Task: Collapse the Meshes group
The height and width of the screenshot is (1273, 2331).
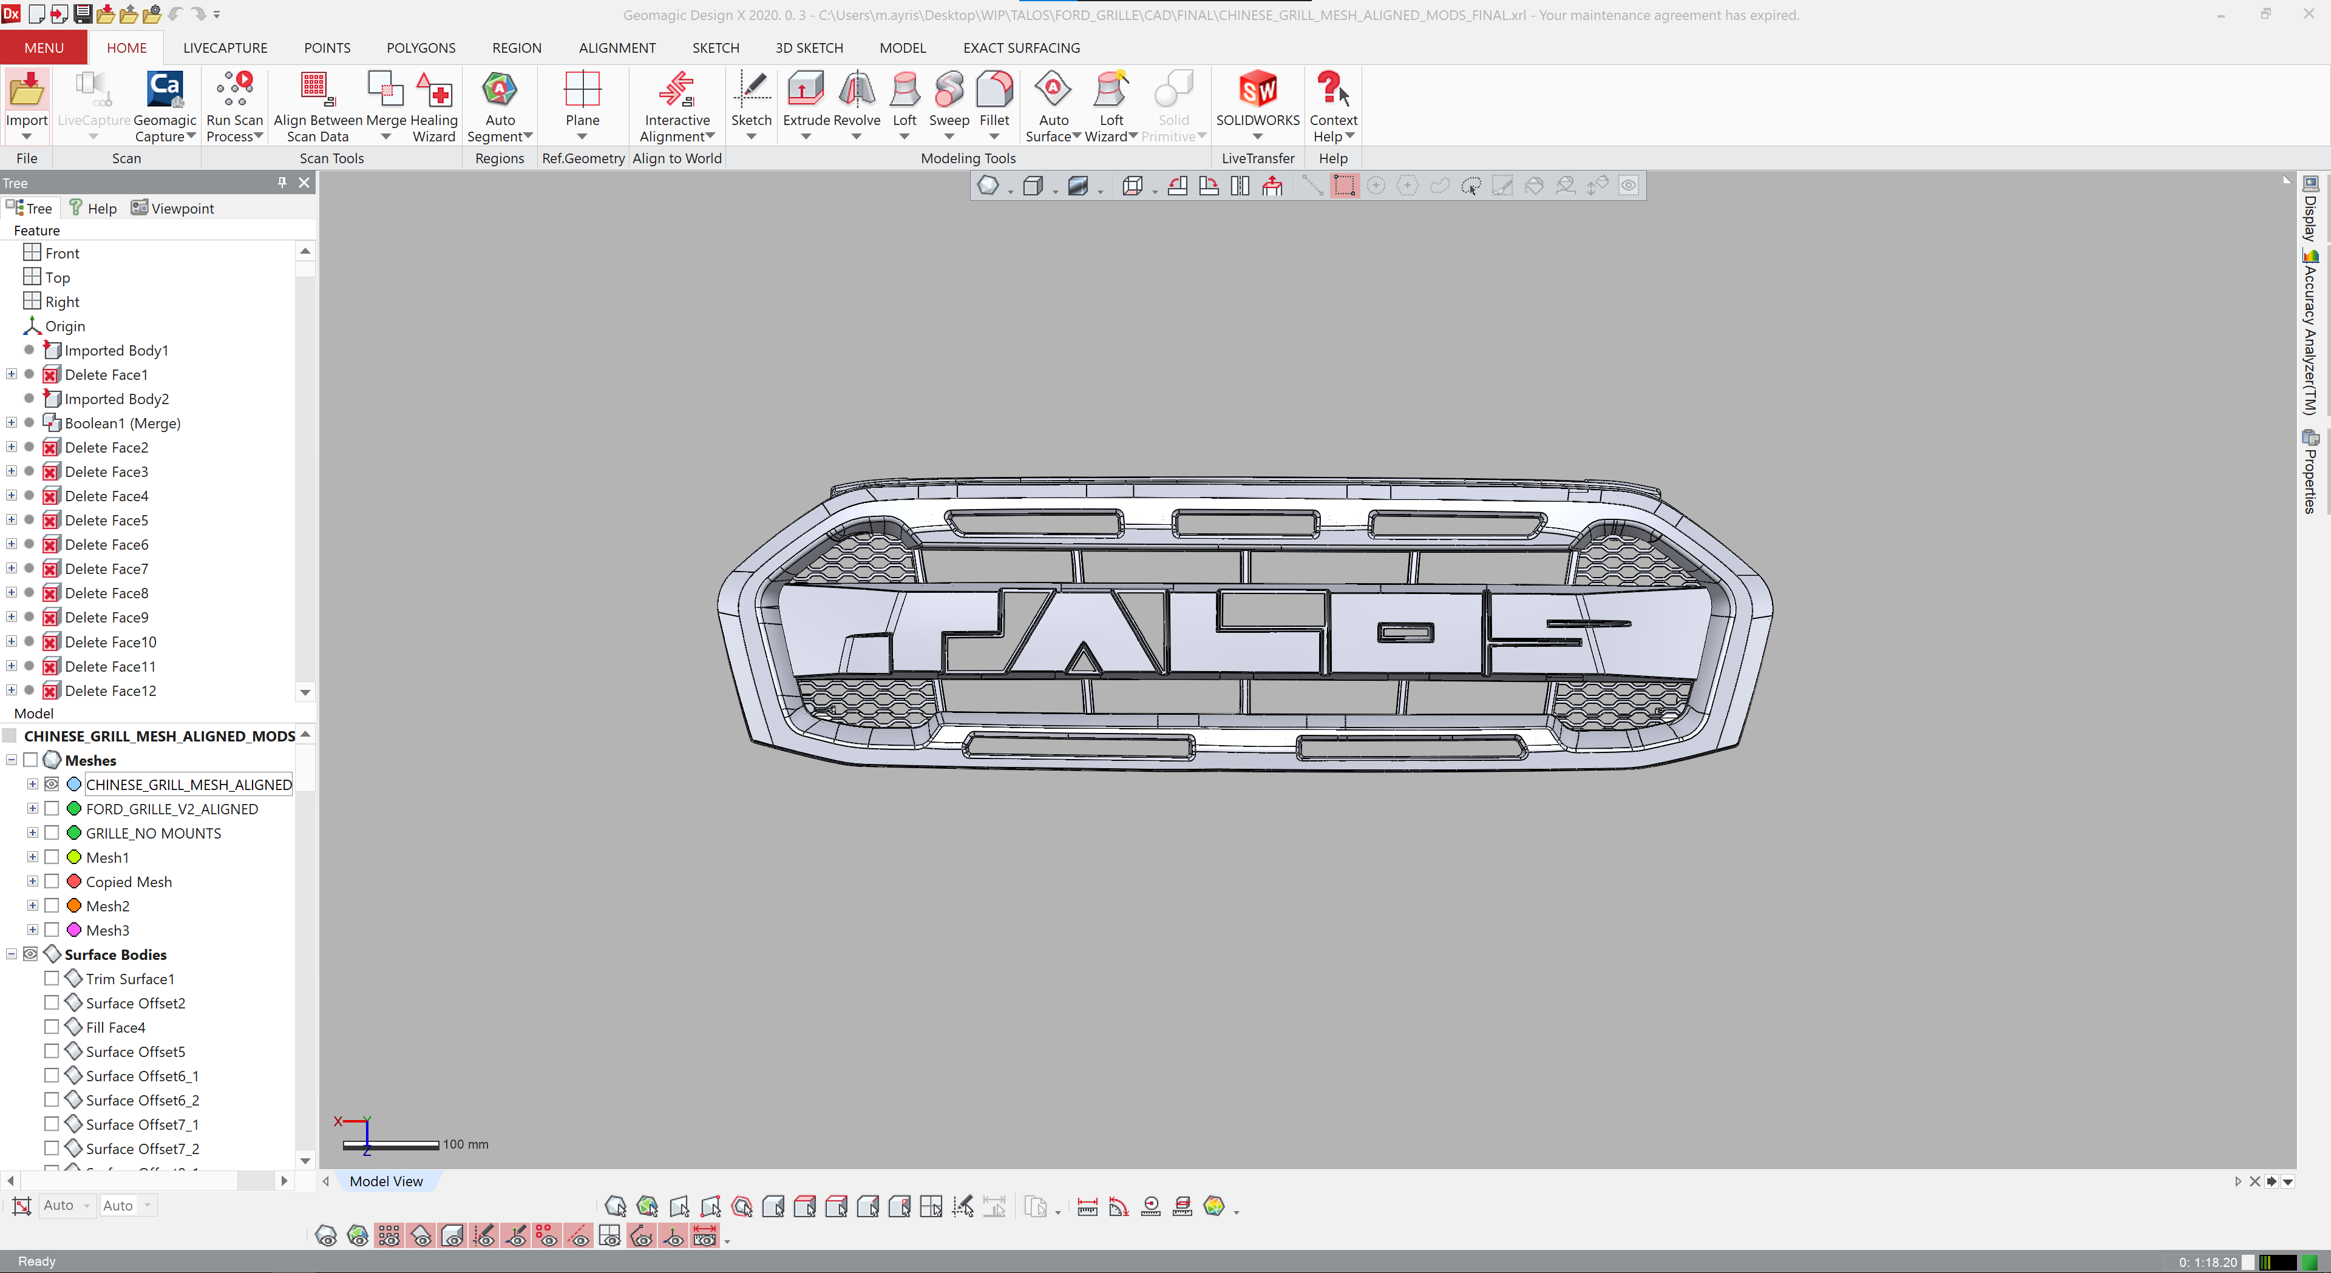Action: (11, 760)
